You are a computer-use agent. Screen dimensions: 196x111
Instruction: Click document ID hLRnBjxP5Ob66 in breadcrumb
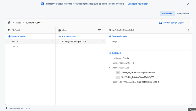click(x=33, y=23)
